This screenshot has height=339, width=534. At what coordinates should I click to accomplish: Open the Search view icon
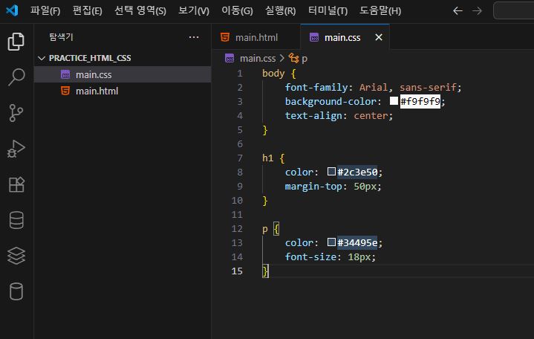(16, 77)
